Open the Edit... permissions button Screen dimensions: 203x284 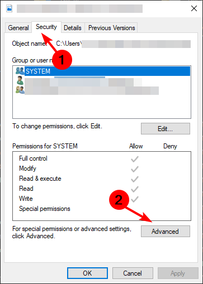coord(166,128)
